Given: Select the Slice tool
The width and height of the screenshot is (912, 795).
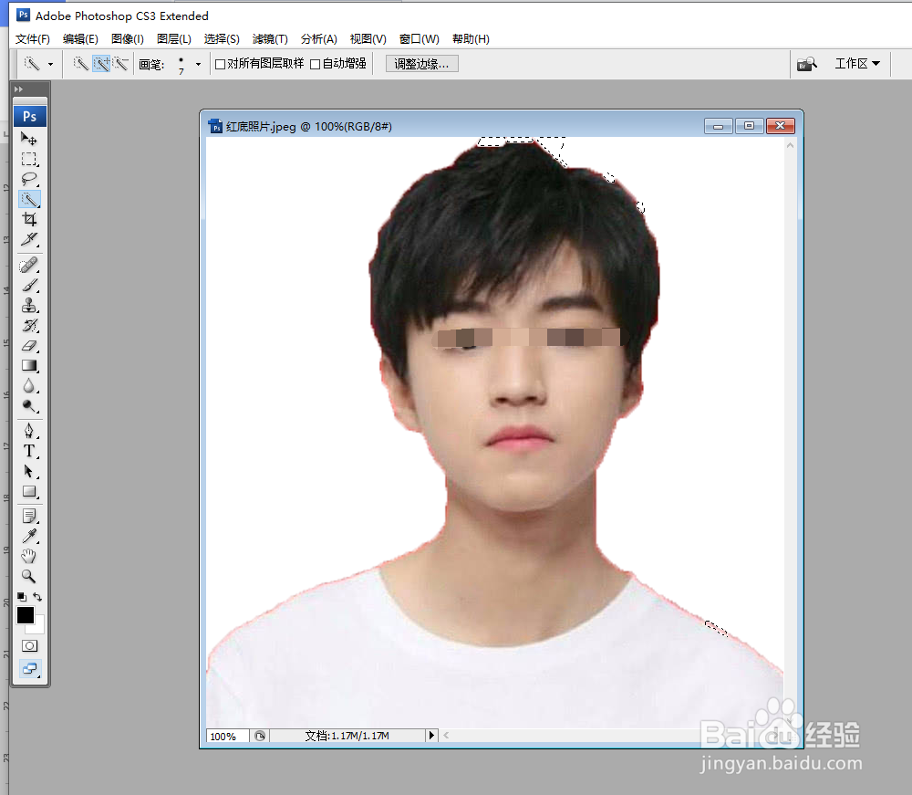Looking at the screenshot, I should 29,239.
